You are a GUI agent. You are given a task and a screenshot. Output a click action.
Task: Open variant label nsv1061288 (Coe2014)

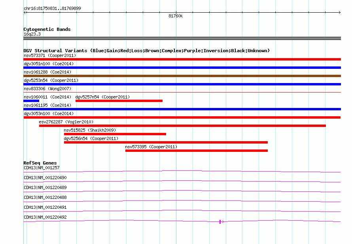coord(47,72)
